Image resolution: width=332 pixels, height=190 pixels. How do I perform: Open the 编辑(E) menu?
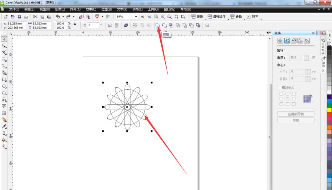click(x=29, y=9)
